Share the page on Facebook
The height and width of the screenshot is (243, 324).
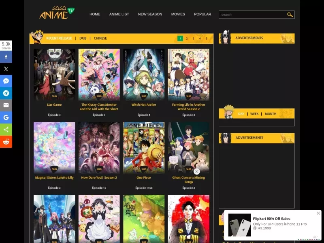6,57
